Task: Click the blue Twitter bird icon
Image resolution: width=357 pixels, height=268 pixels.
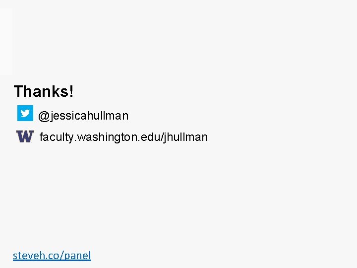Action: pyautogui.click(x=25, y=113)
